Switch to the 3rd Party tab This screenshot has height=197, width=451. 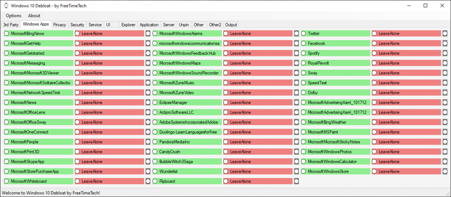[11, 25]
